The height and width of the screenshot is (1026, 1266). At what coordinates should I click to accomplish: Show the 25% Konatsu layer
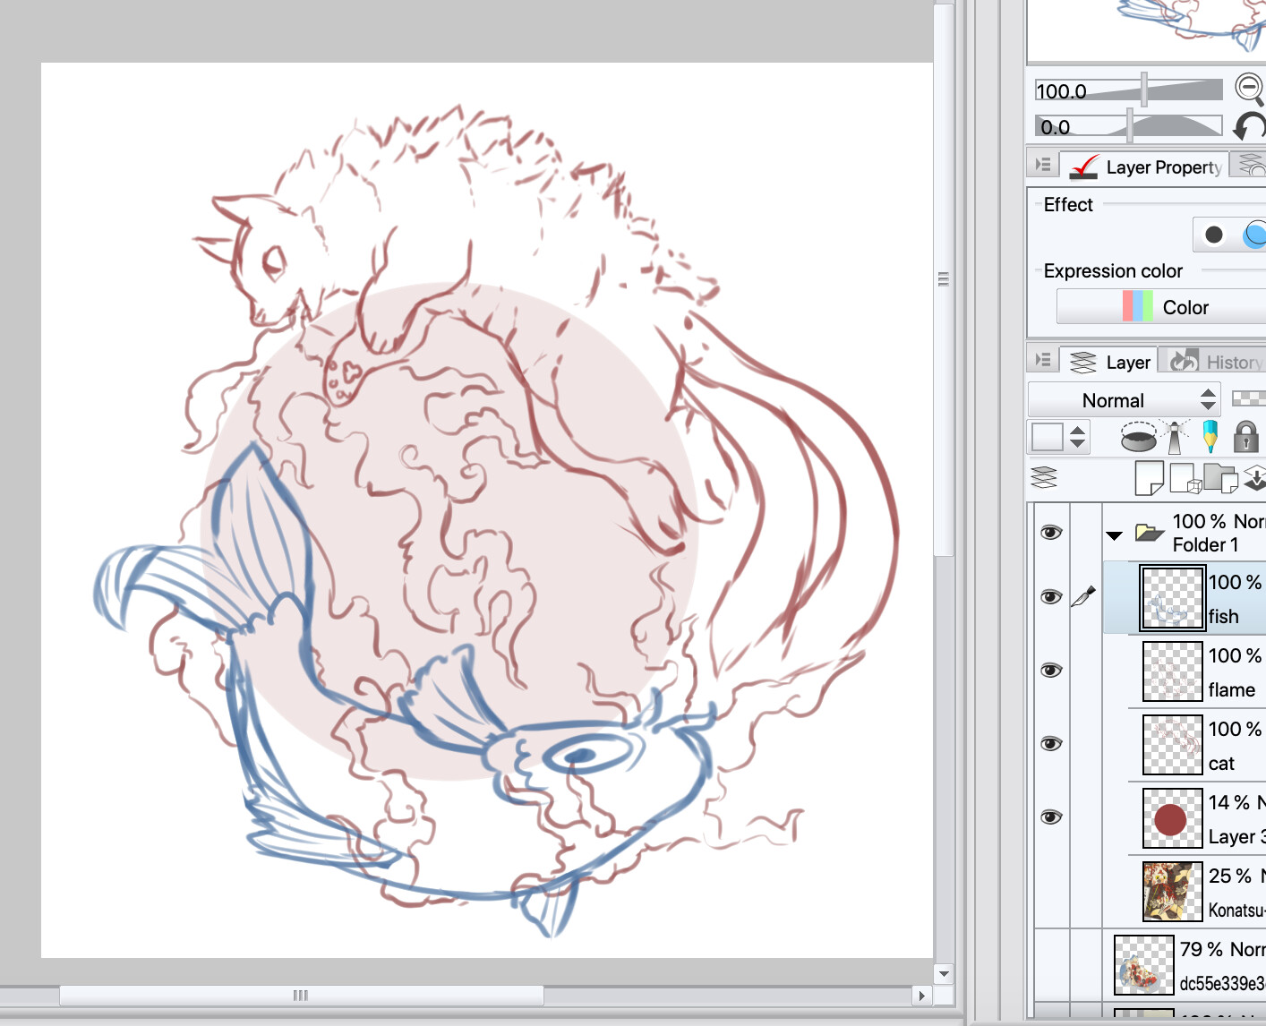(1051, 891)
